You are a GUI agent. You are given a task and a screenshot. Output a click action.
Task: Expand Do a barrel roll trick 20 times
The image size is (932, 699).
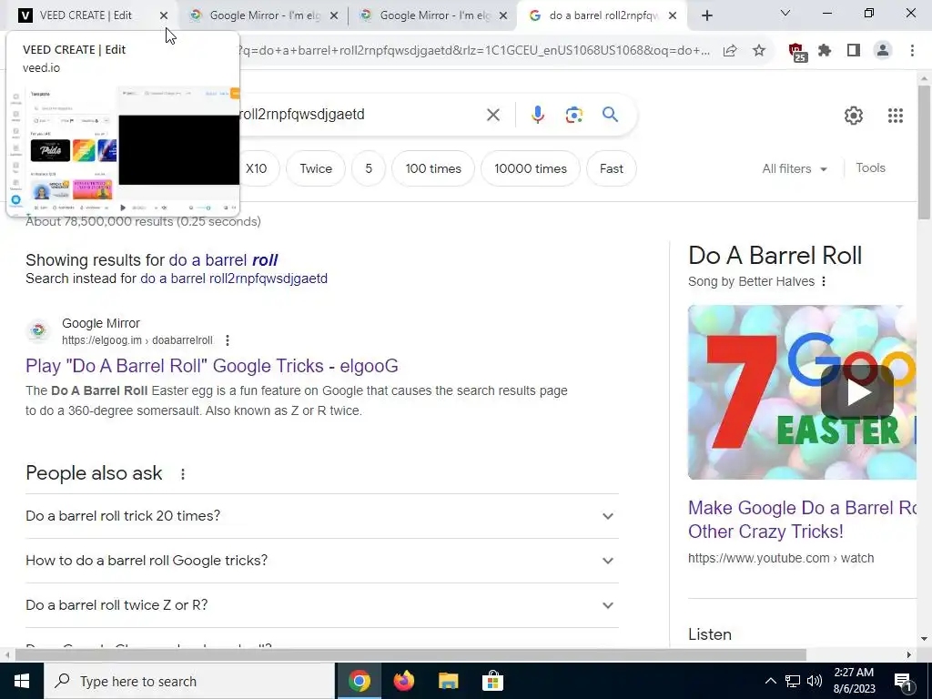[x=321, y=516]
